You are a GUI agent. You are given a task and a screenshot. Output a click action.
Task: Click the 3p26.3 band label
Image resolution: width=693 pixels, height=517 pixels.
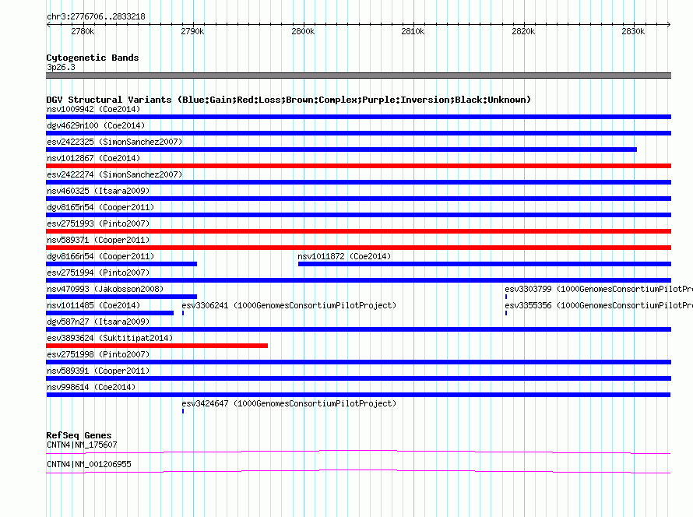(61, 67)
